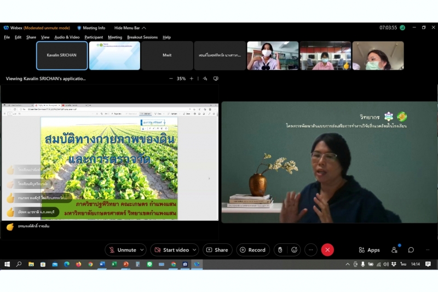Collapse the Hide Menu Bar chevron
This screenshot has width=438, height=292.
point(144,28)
